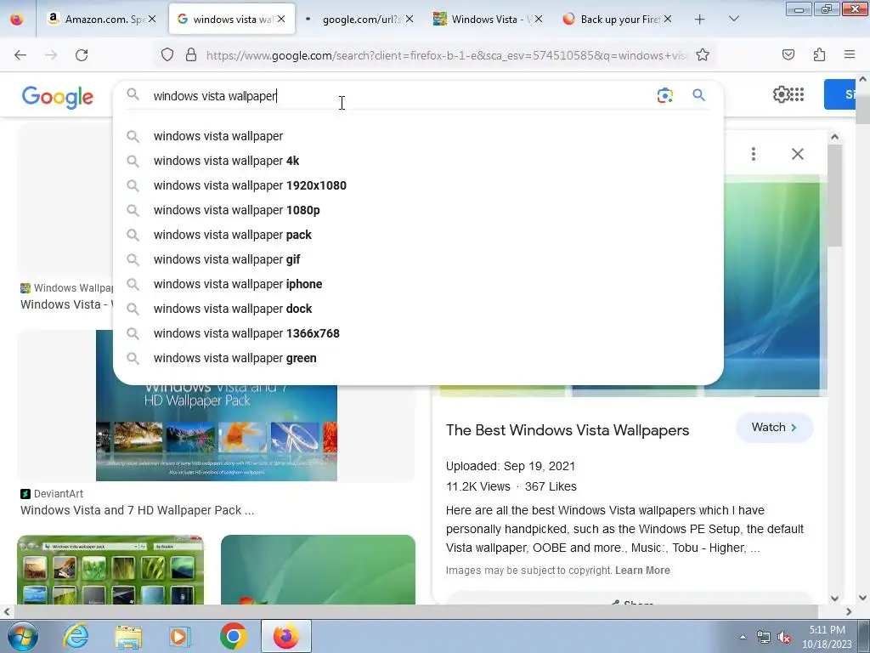The height and width of the screenshot is (653, 870).
Task: Reload the current page
Action: click(x=82, y=55)
